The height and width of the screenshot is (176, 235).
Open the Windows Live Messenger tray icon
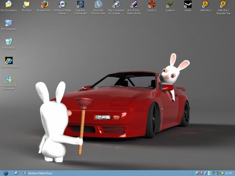(218, 173)
